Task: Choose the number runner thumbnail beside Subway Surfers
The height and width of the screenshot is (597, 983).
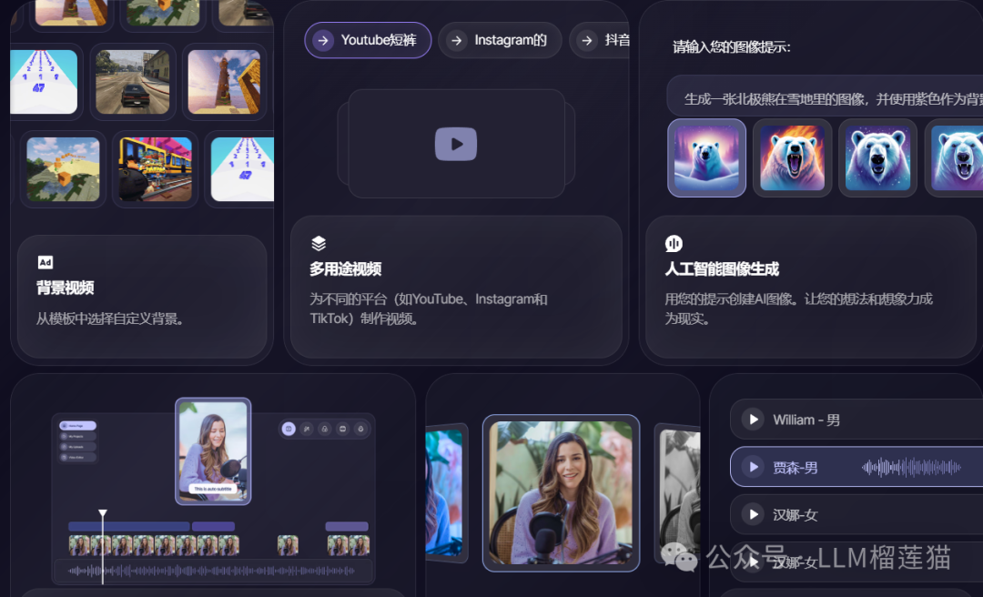Action: click(242, 169)
